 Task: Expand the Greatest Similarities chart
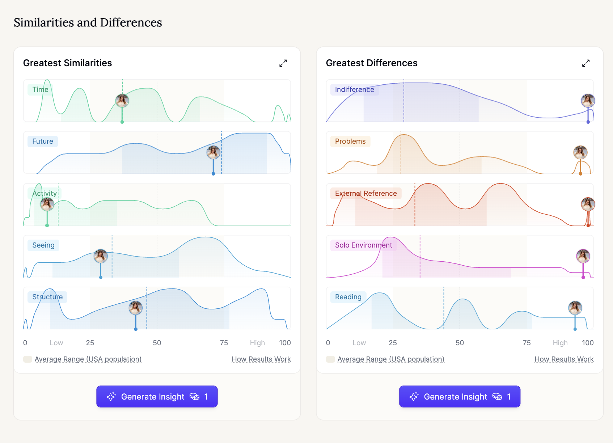click(283, 63)
